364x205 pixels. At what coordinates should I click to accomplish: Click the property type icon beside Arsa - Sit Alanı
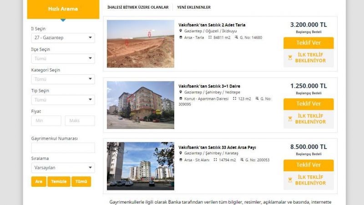181,160
